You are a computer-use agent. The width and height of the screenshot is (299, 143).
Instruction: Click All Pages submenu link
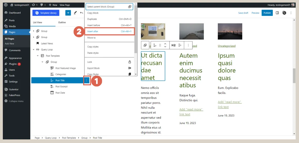(x=10, y=39)
